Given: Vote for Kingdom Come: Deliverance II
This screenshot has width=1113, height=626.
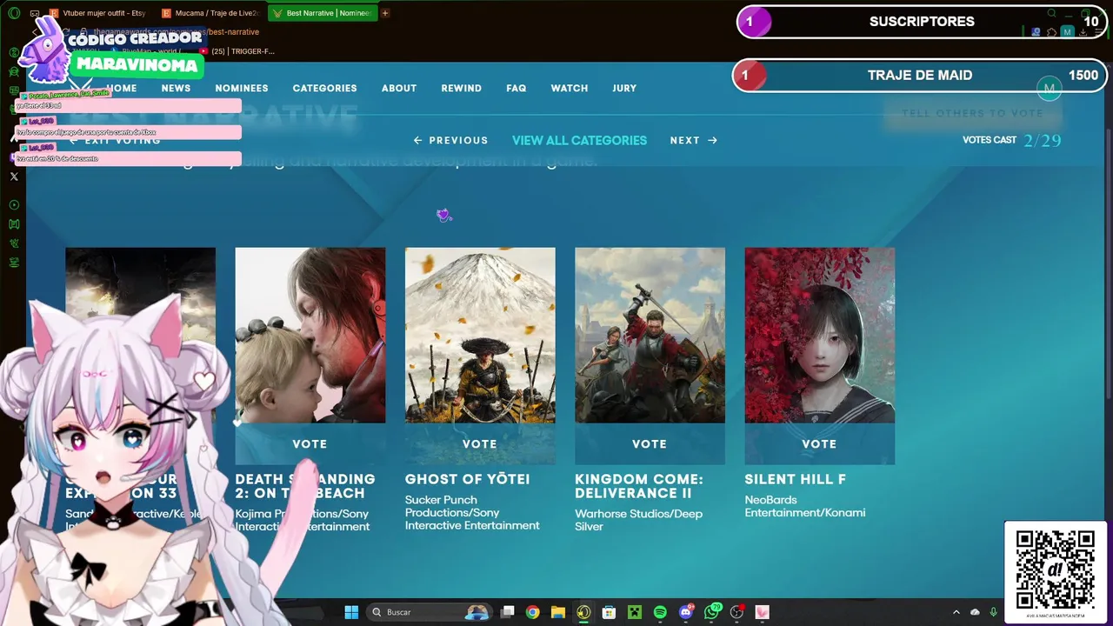Looking at the screenshot, I should [650, 443].
